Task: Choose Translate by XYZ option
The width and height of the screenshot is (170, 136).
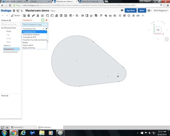Action: [x=34, y=37]
